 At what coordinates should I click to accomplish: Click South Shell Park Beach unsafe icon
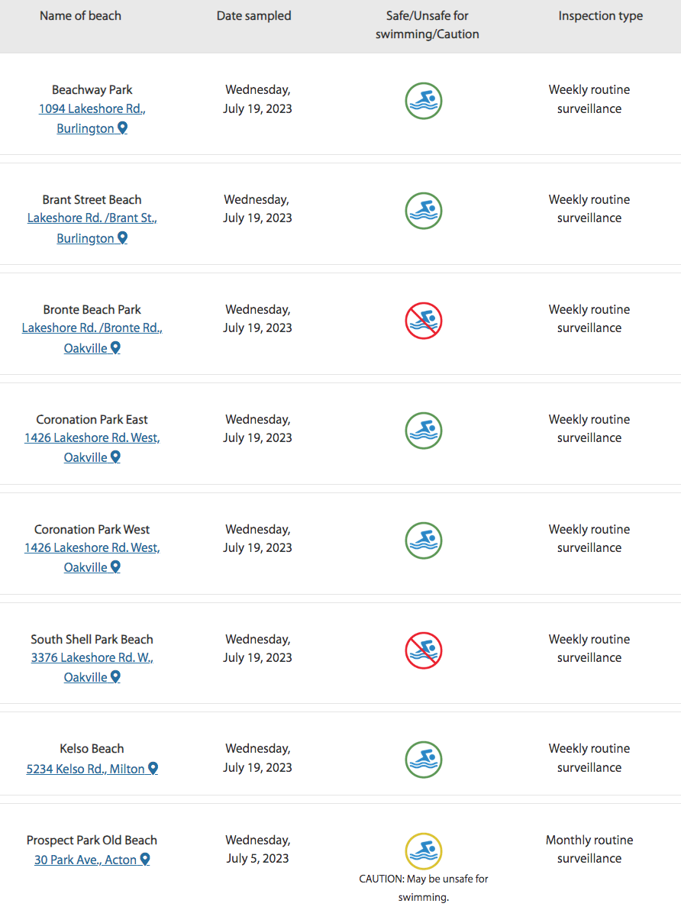(423, 650)
